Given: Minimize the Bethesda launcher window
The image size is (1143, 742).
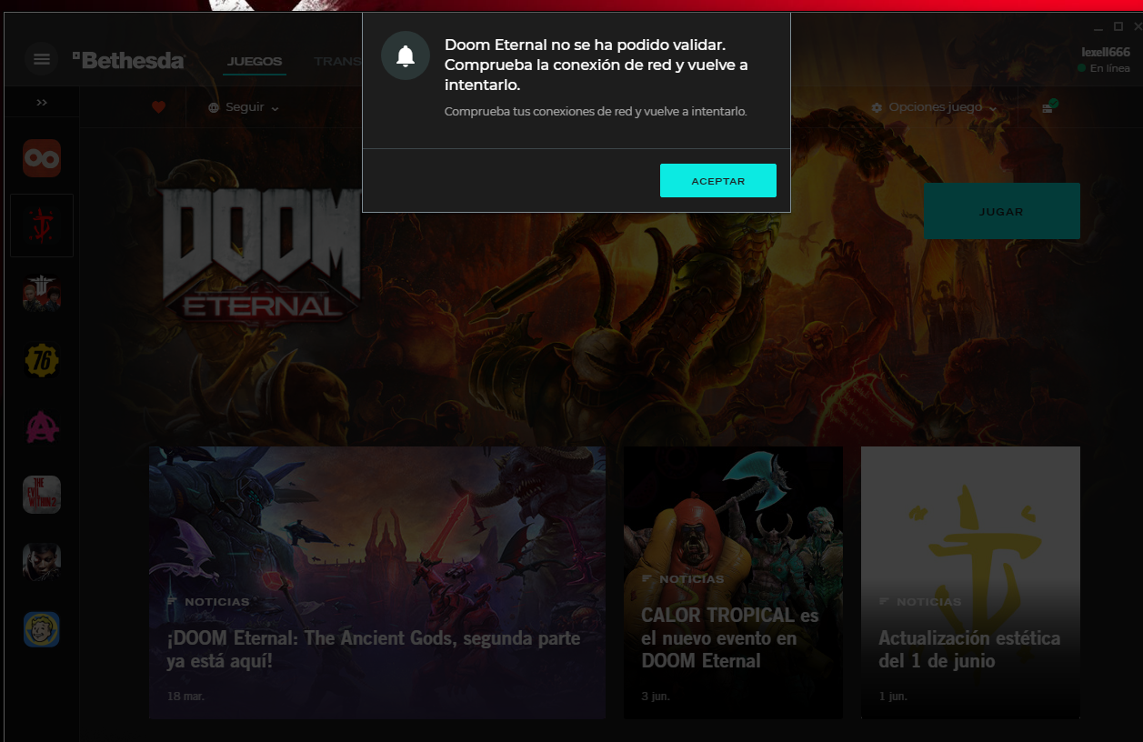Looking at the screenshot, I should pos(1100,27).
